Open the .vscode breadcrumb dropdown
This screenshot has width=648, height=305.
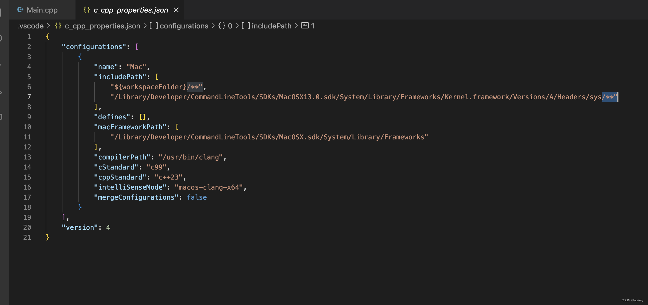pyautogui.click(x=30, y=26)
